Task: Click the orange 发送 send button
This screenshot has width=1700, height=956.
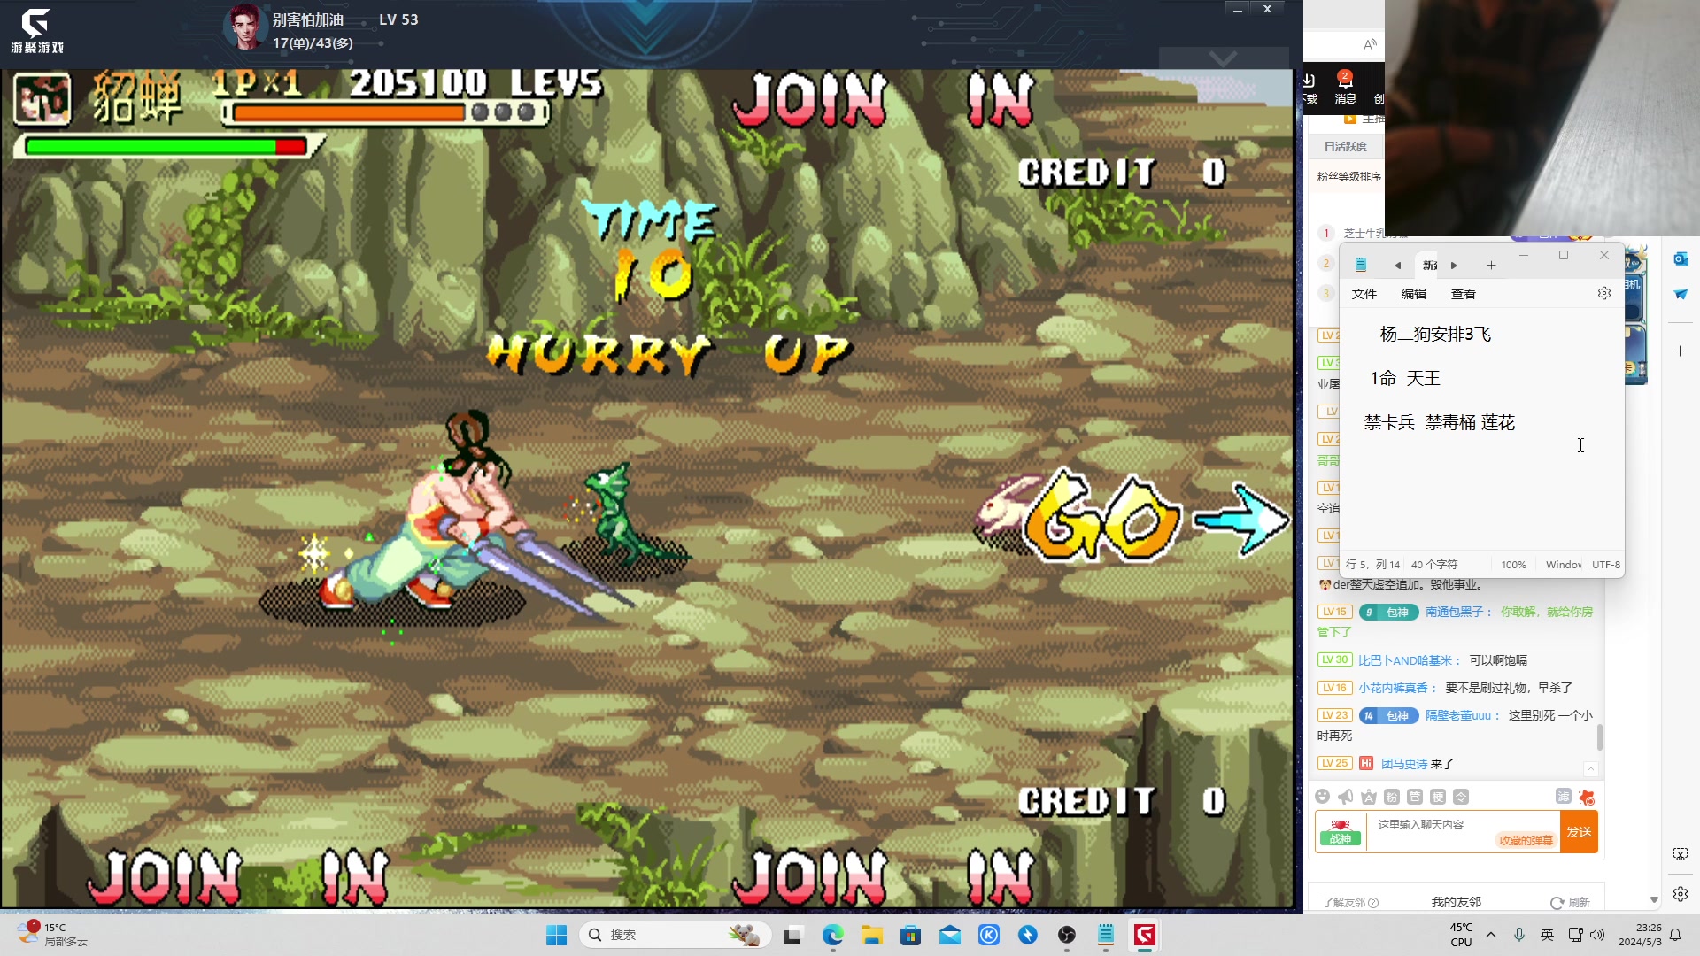Action: click(x=1579, y=832)
